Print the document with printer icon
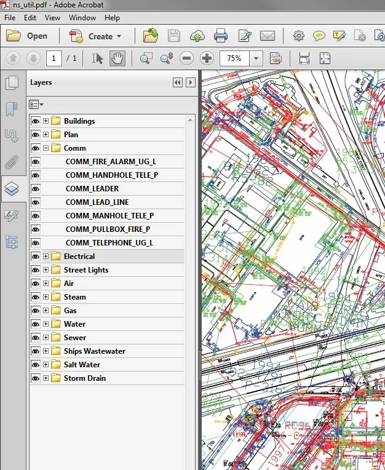The height and width of the screenshot is (470, 385). 221,36
